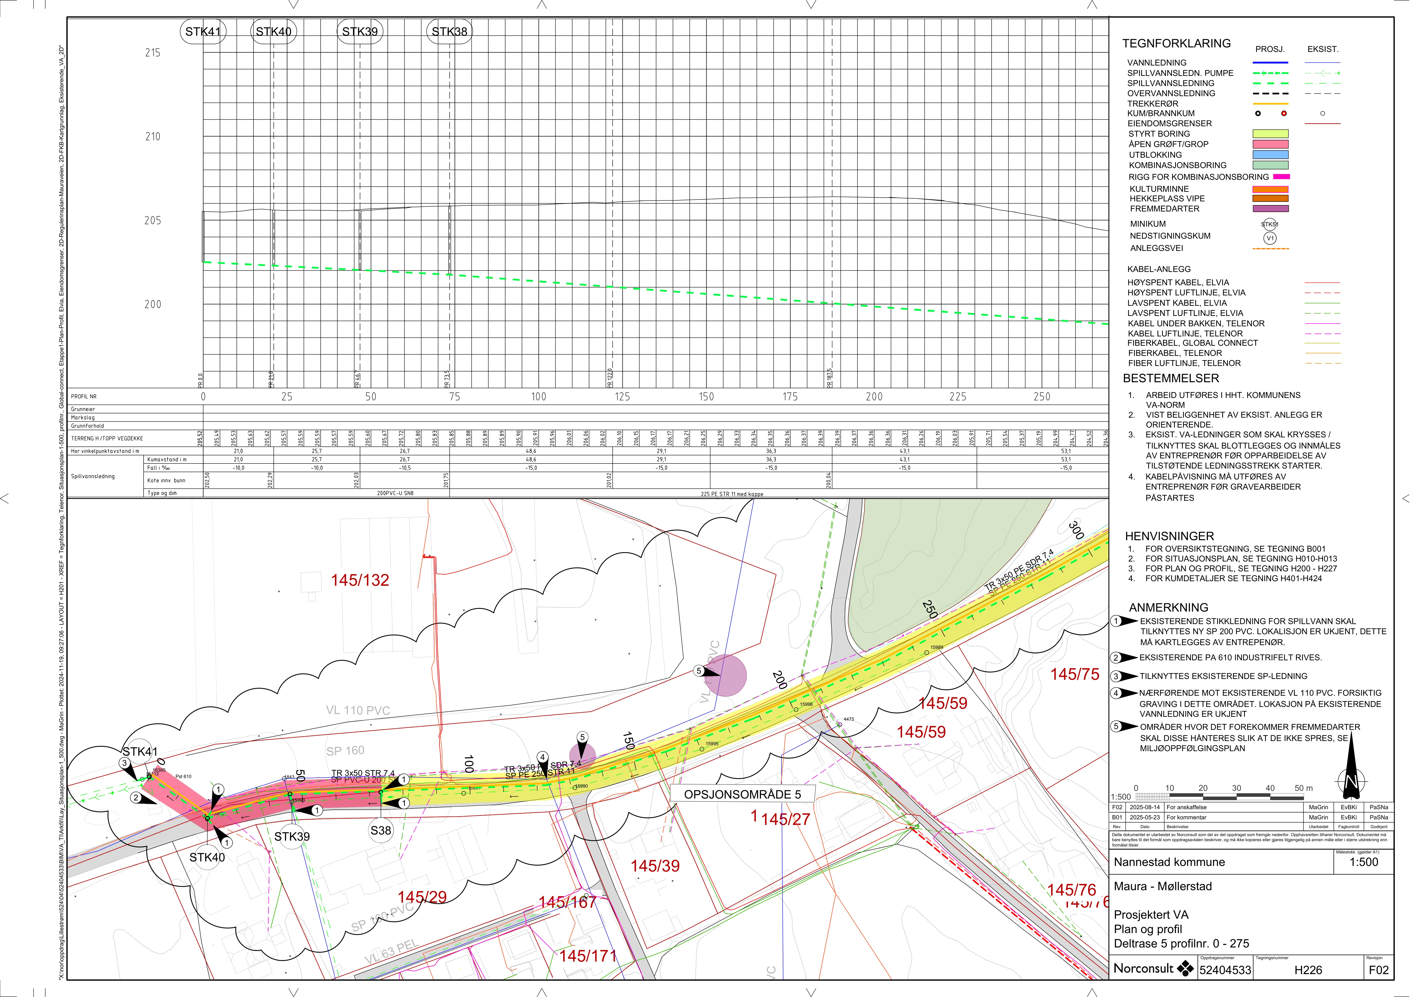Click the NEDSTIGNINGSKUM V1 legend symbol

[1270, 238]
